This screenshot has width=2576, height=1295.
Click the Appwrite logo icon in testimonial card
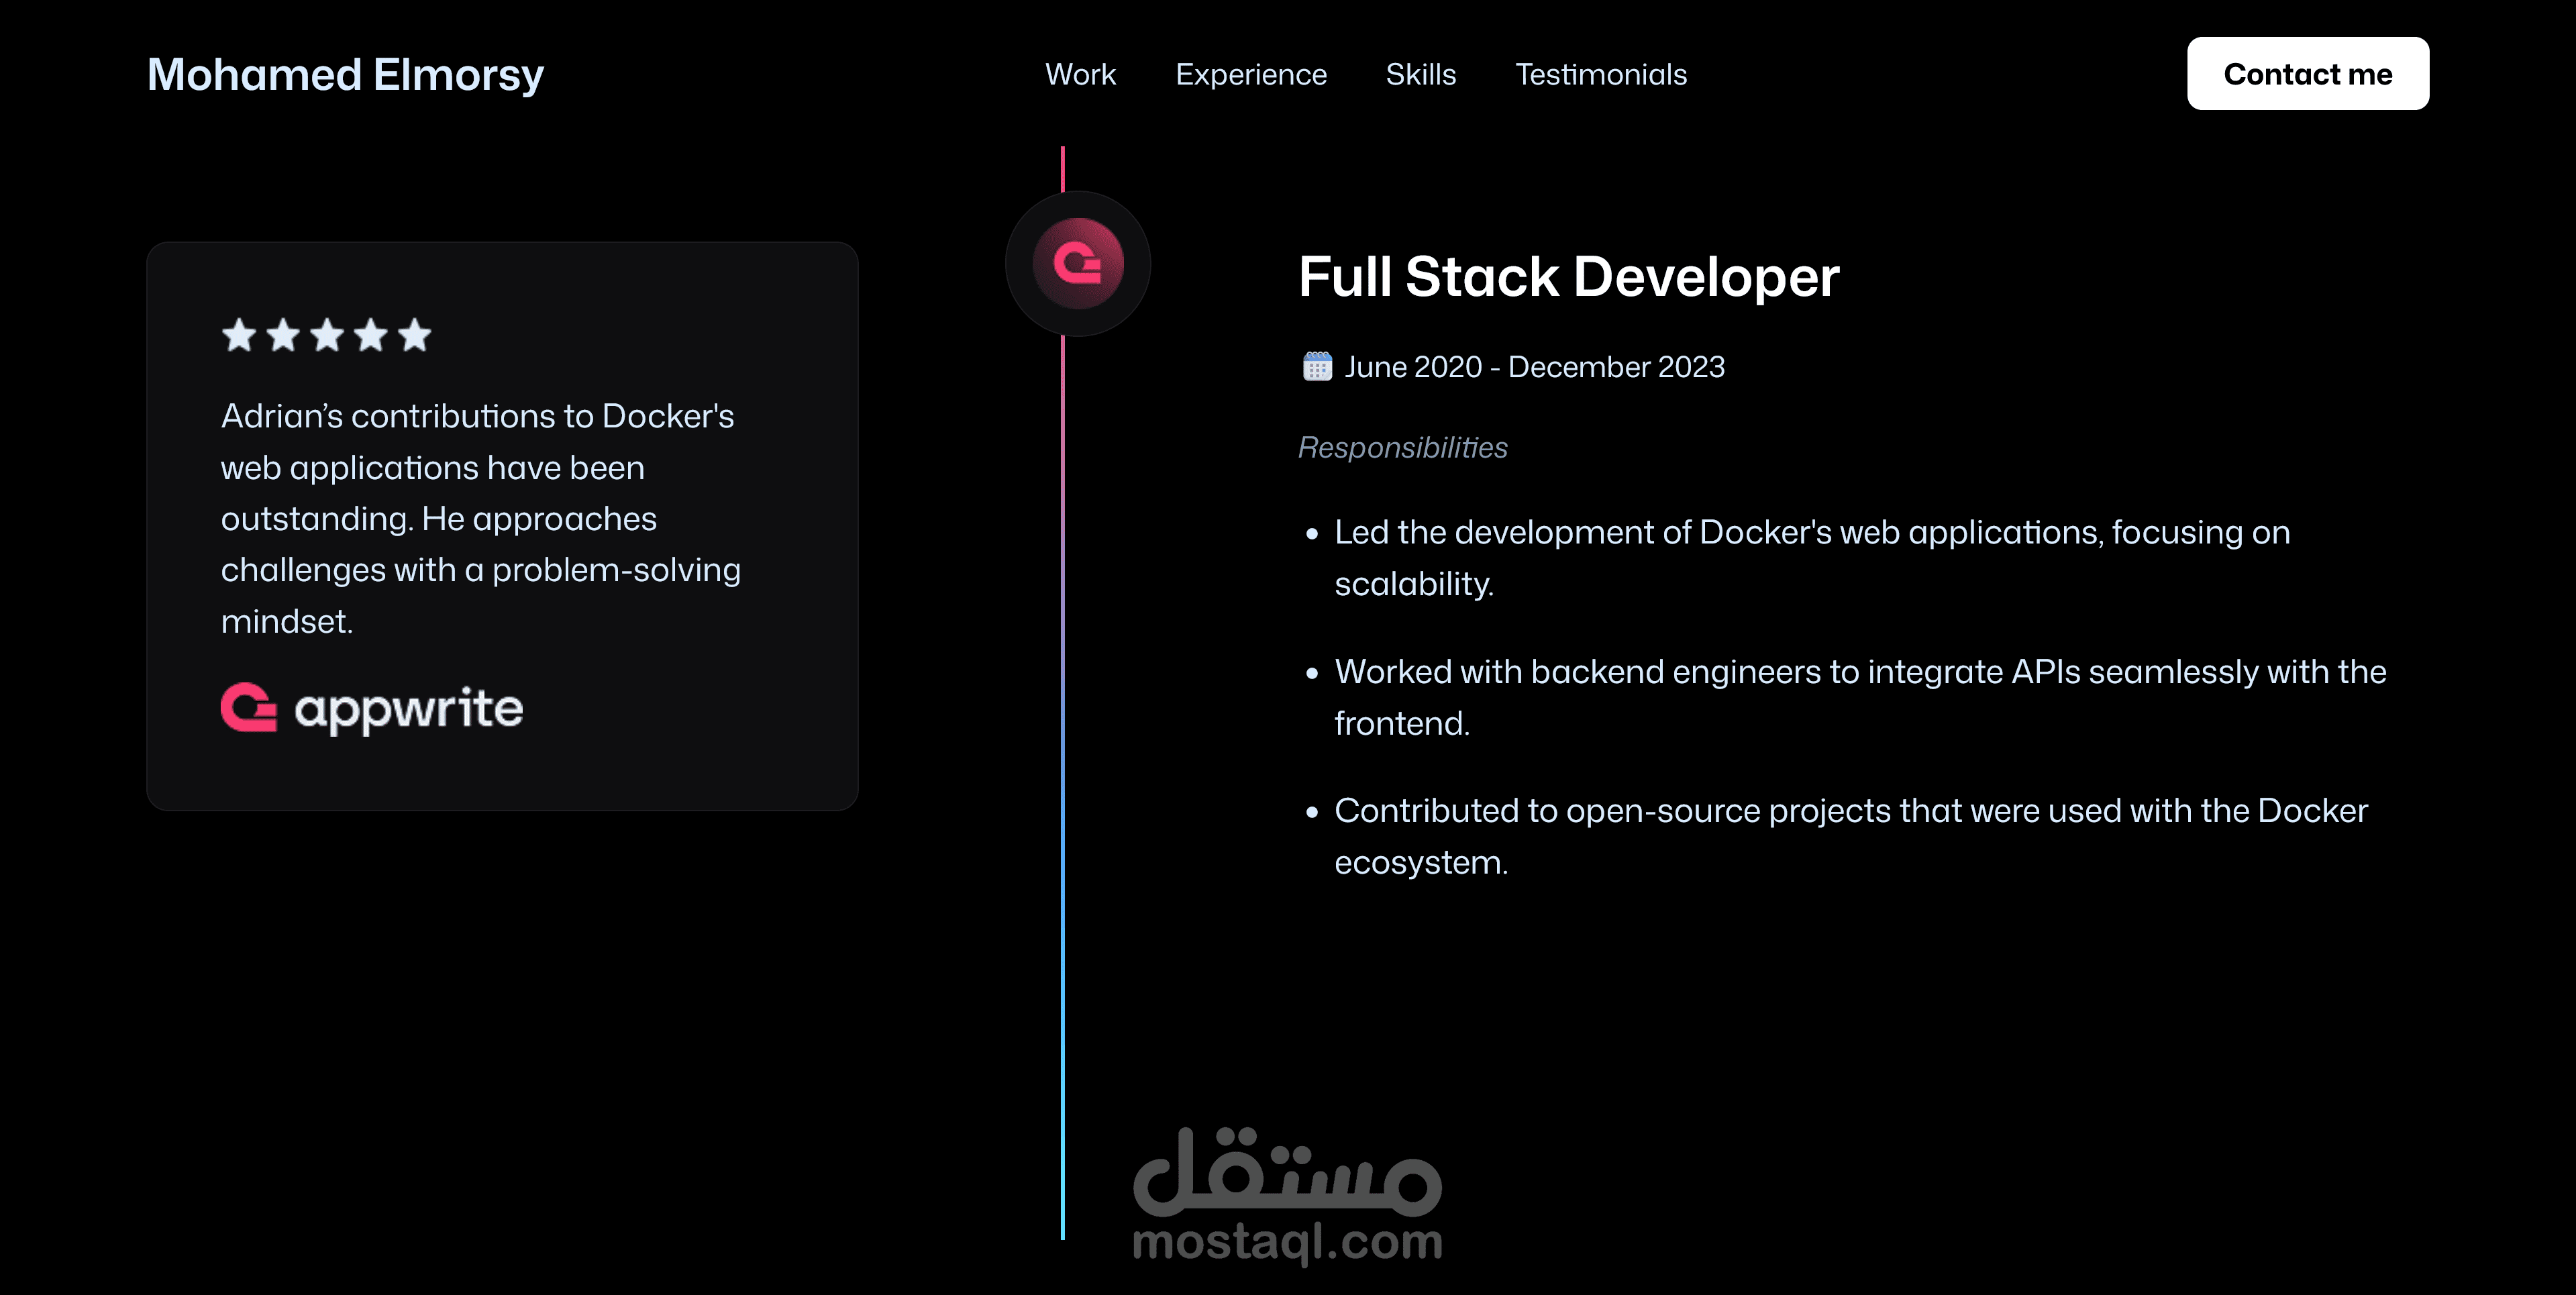tap(248, 708)
